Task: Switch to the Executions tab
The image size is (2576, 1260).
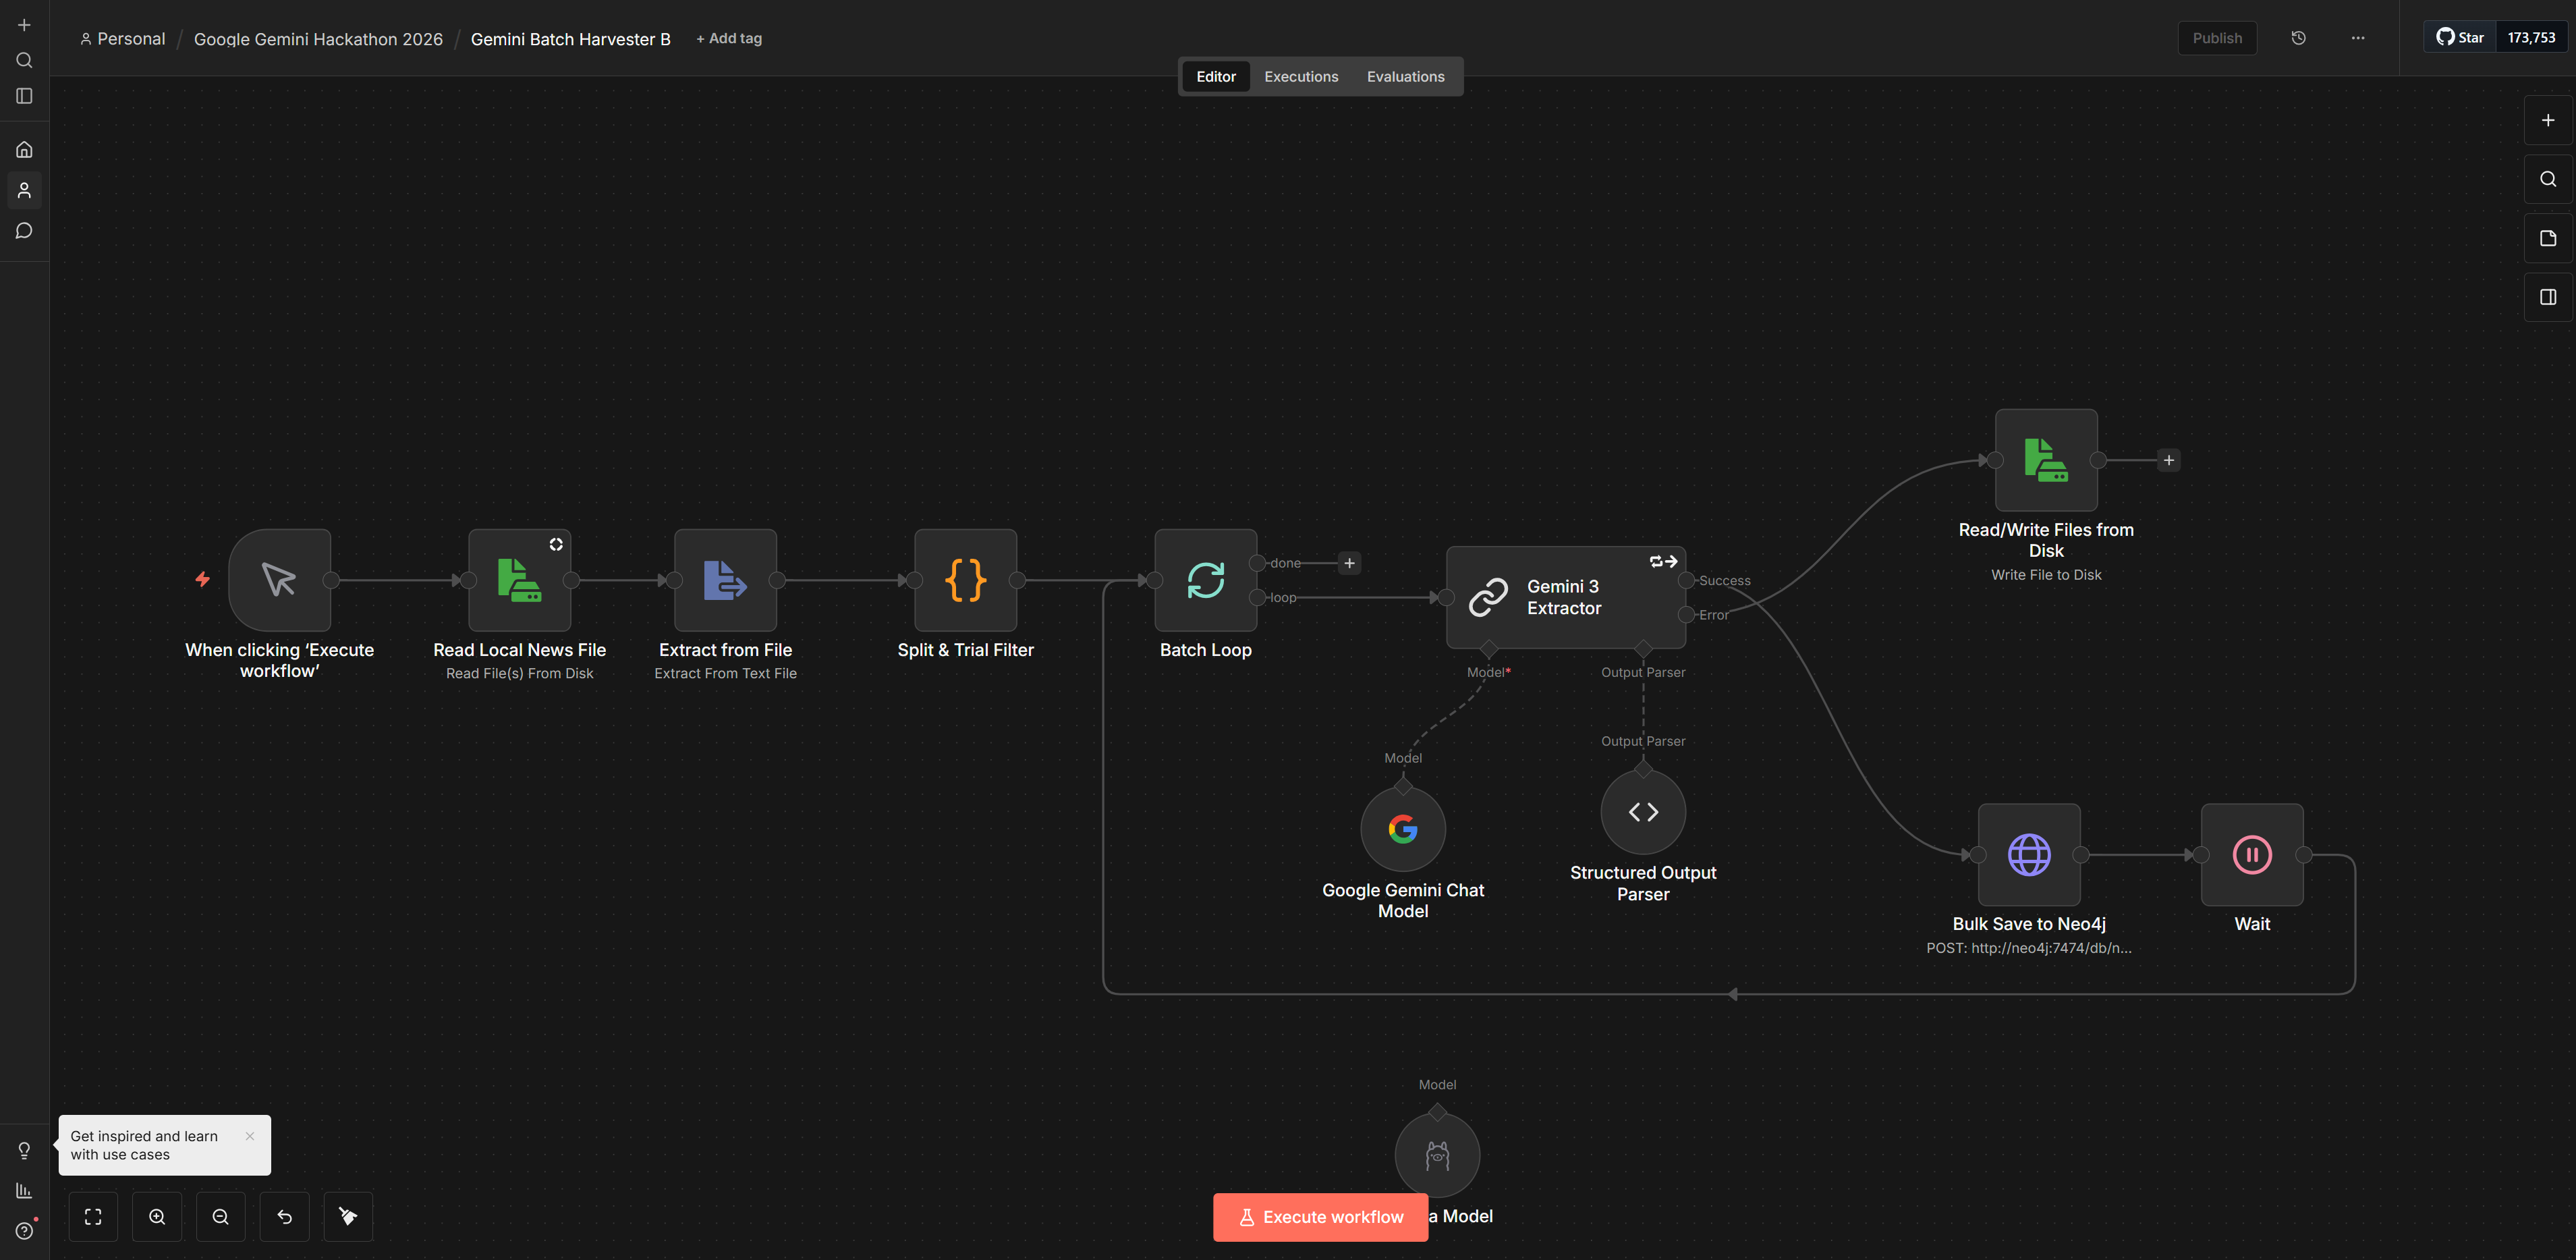Action: 1300,76
